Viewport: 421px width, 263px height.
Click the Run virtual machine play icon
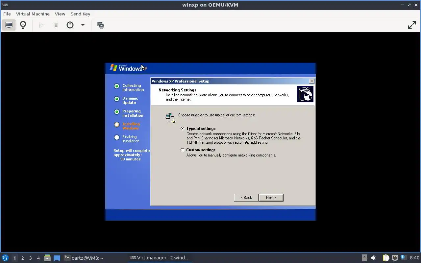point(41,25)
